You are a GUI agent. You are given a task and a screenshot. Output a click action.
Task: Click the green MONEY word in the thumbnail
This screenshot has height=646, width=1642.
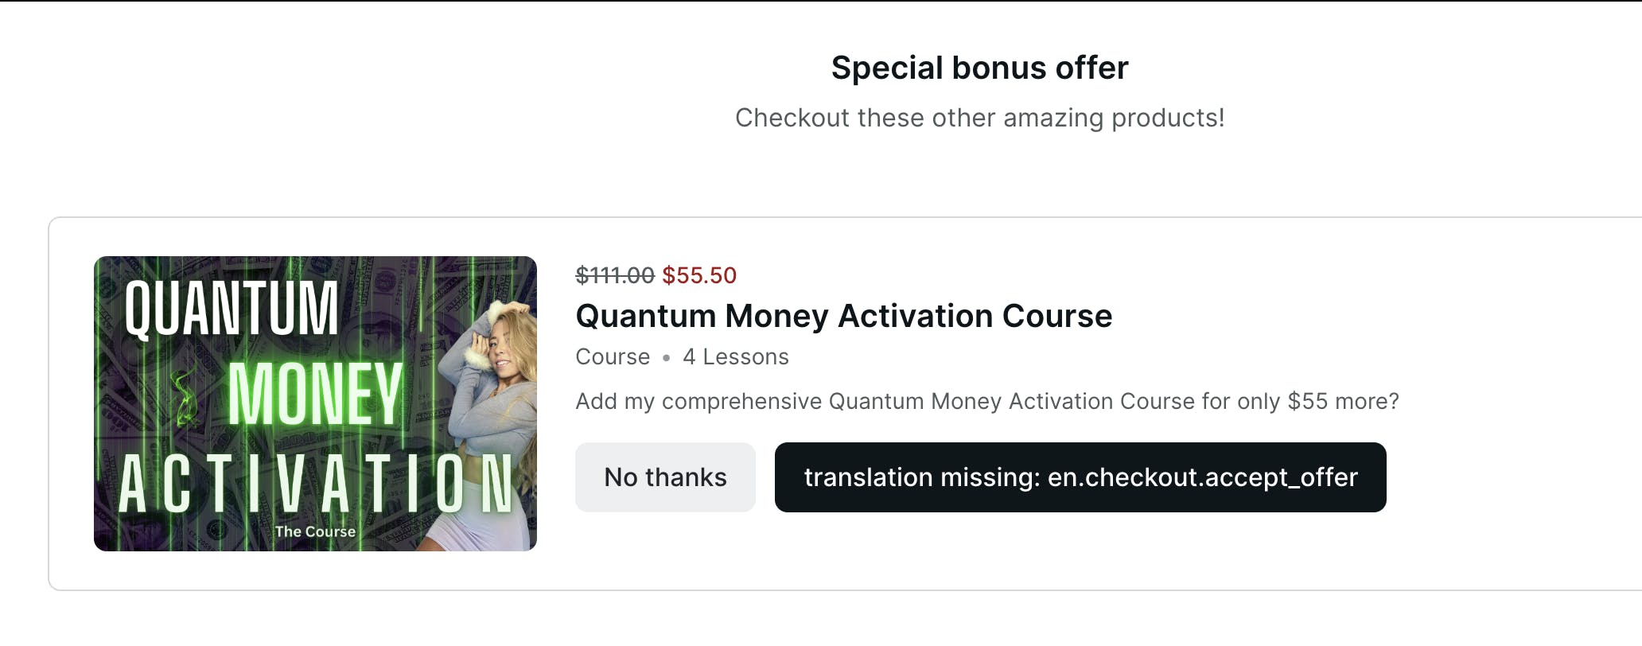[315, 394]
